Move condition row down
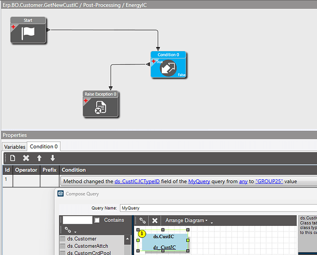The height and width of the screenshot is (255, 317). (x=53, y=158)
